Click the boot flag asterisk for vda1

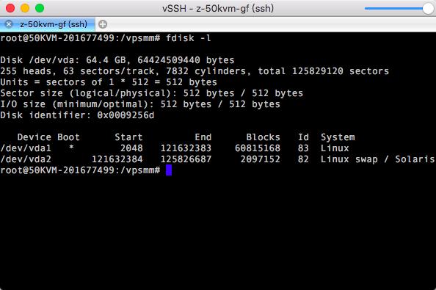[x=71, y=148]
